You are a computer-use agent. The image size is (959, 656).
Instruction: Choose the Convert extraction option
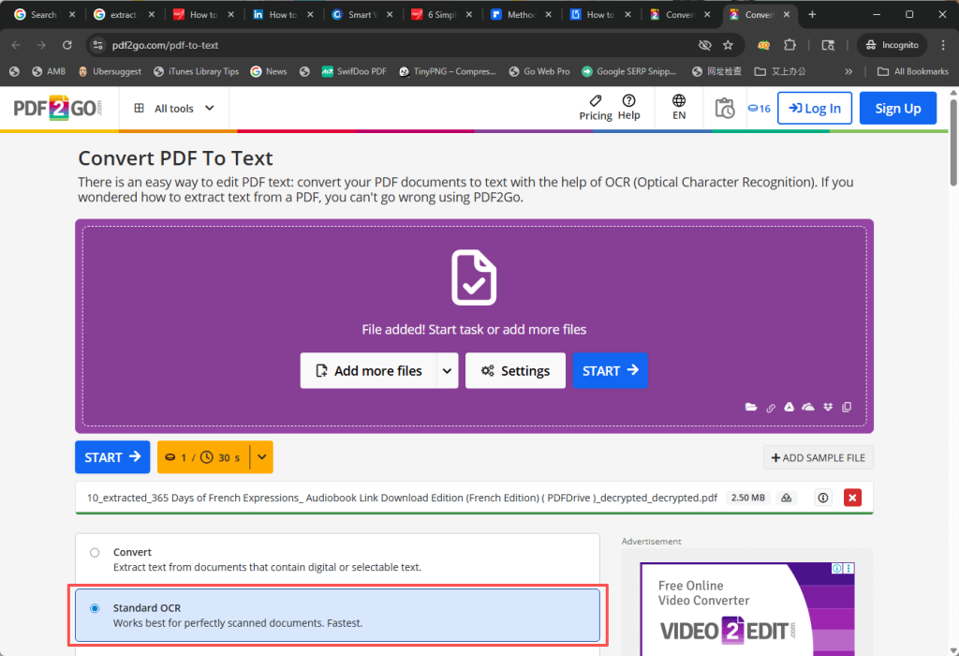click(x=95, y=552)
